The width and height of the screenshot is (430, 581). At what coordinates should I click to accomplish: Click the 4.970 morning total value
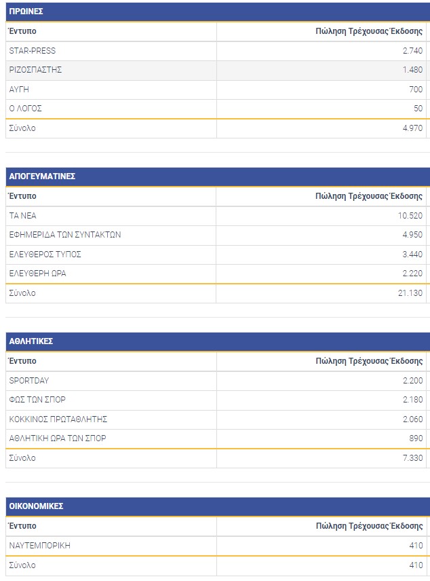pyautogui.click(x=412, y=128)
